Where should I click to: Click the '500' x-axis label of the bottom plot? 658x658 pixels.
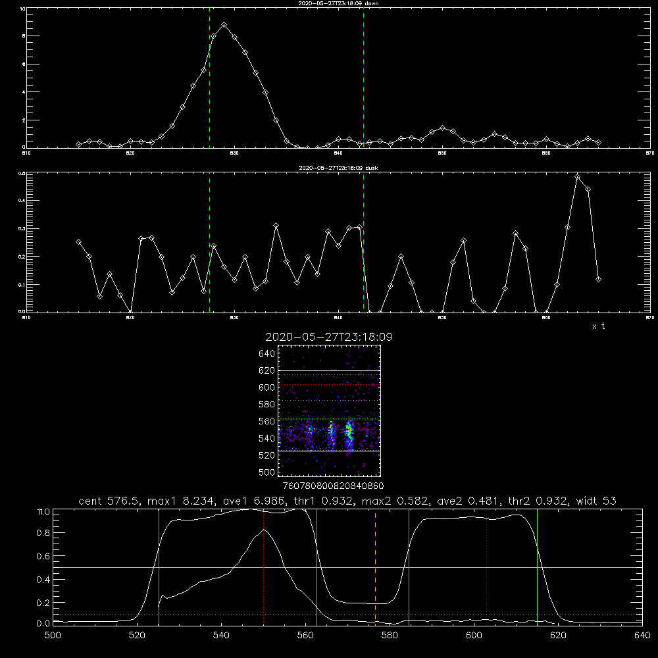(53, 636)
